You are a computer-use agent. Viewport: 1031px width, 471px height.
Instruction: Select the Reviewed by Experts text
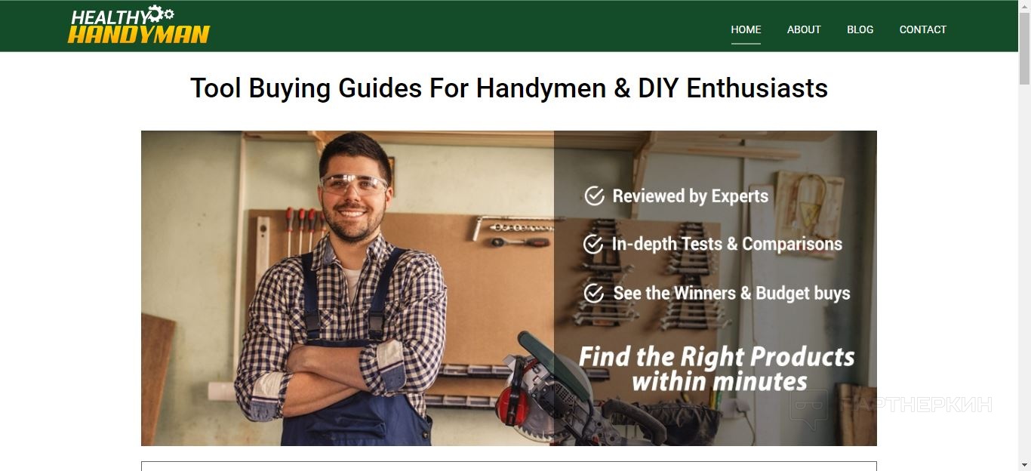[691, 196]
